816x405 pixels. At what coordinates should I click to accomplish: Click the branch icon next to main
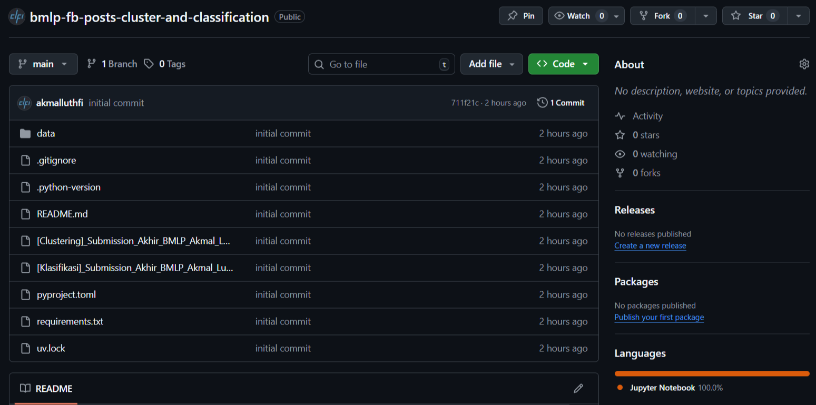(x=23, y=64)
